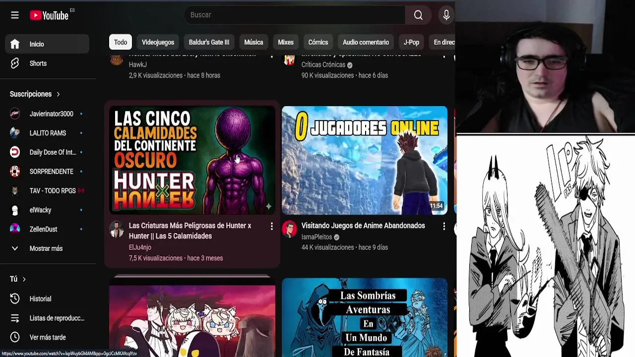Open HawkJ channel name link
Viewport: 635px width, 357px height.
coord(137,65)
